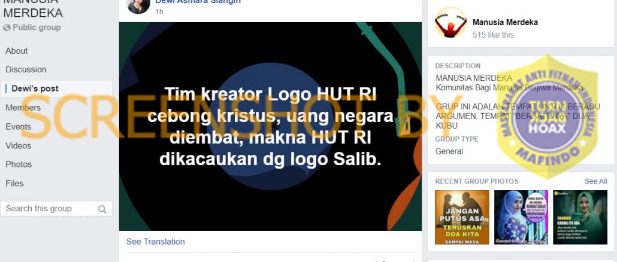Viewport: 617px width, 262px height.
Task: Click Dewi's profile picture avatar
Action: [138, 5]
